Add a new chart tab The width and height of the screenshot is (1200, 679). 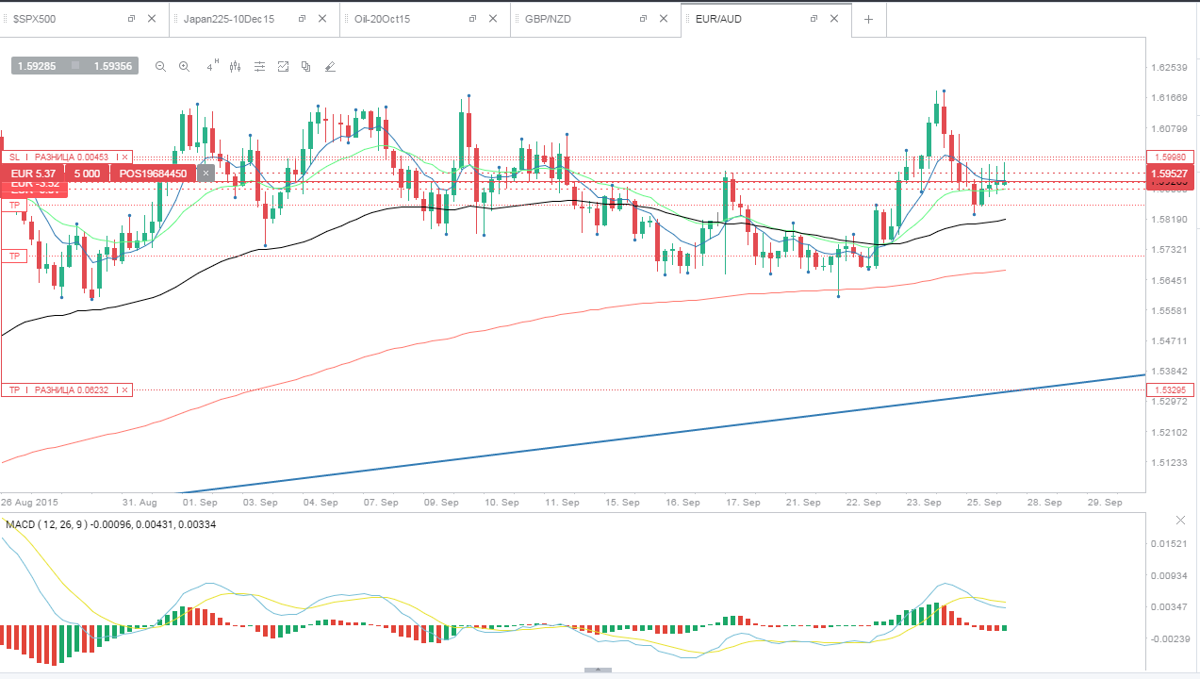coord(868,19)
